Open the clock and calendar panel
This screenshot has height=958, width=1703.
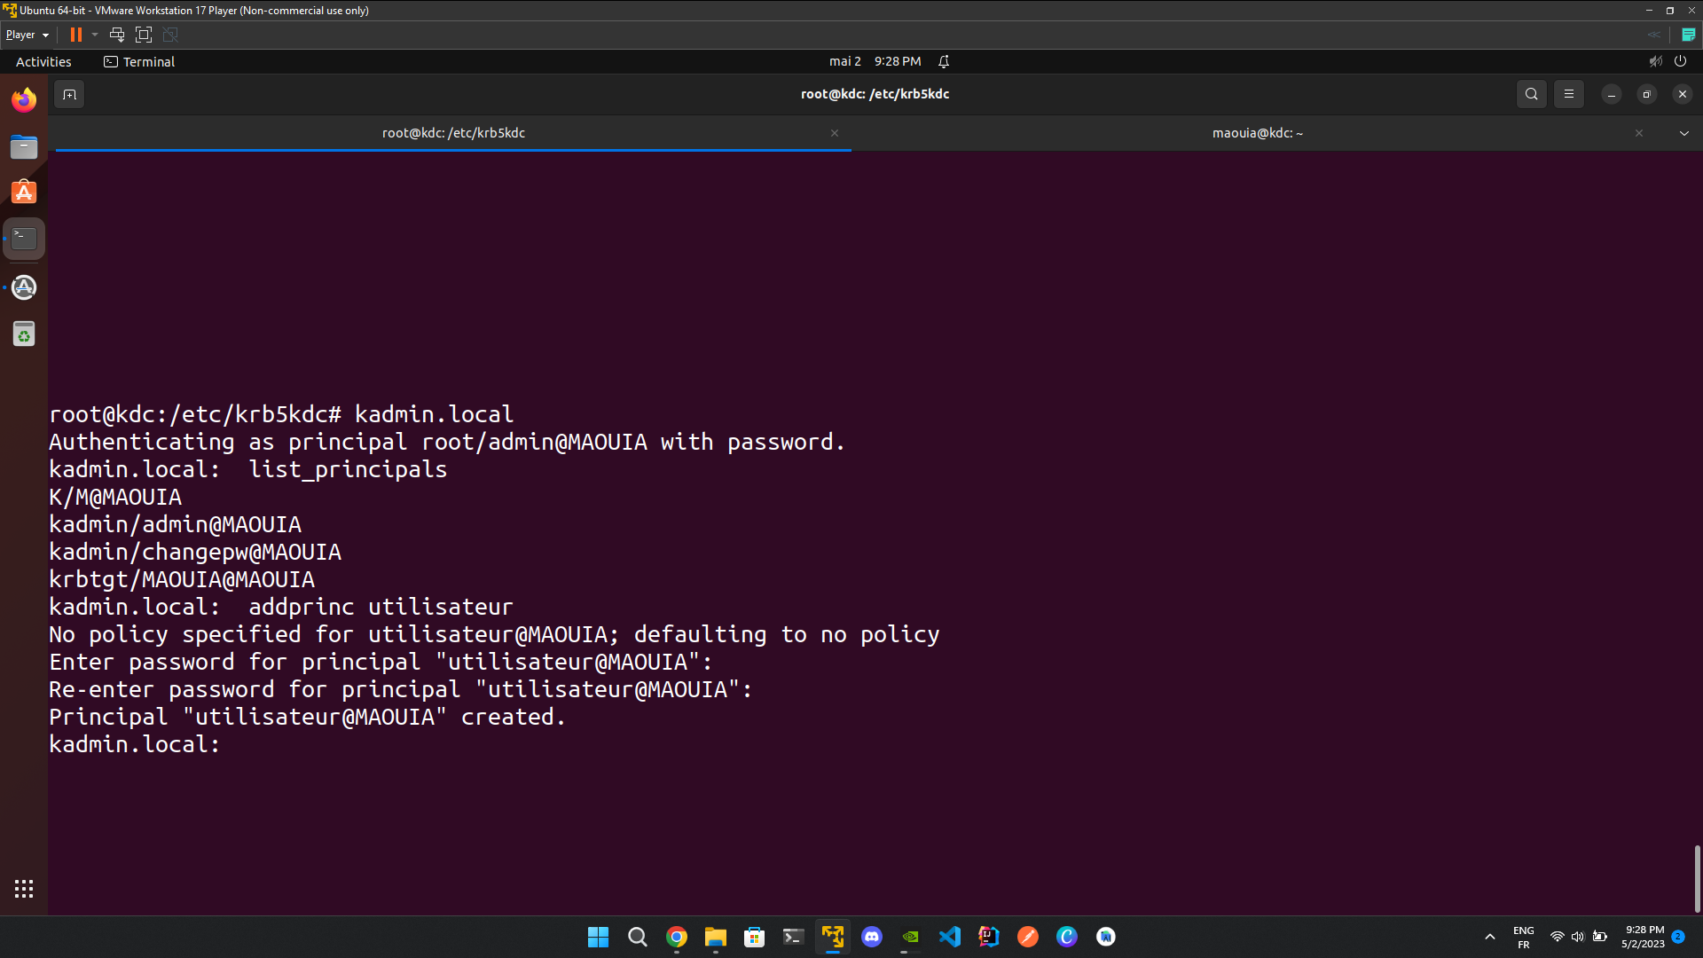pyautogui.click(x=875, y=61)
